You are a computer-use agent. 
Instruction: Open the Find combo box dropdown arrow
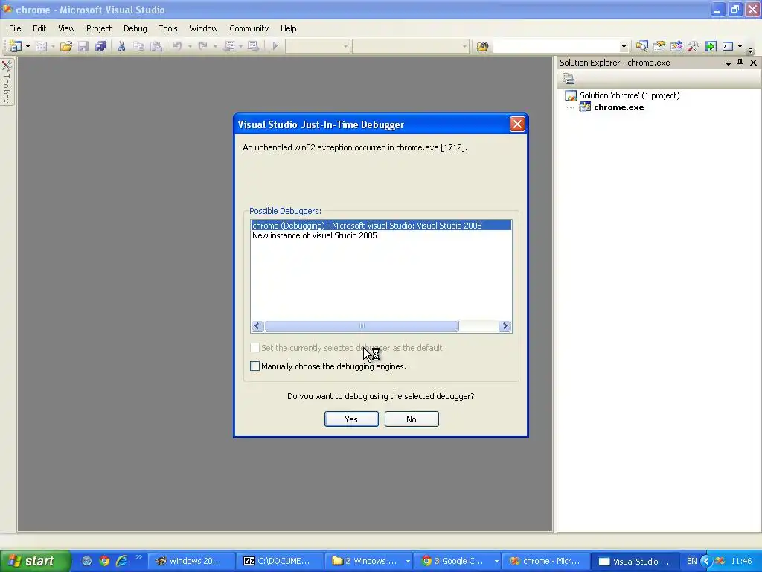click(x=624, y=47)
